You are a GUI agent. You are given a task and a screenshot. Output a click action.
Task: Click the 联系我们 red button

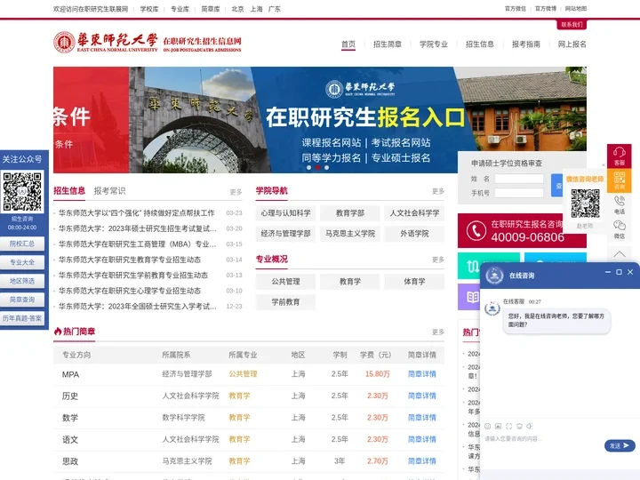click(x=572, y=25)
